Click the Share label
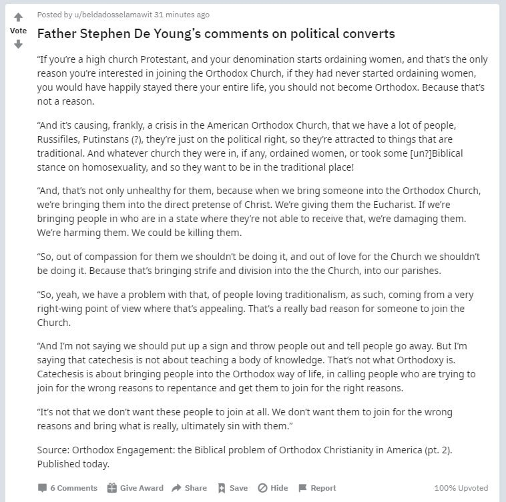The height and width of the screenshot is (502, 506). (196, 488)
